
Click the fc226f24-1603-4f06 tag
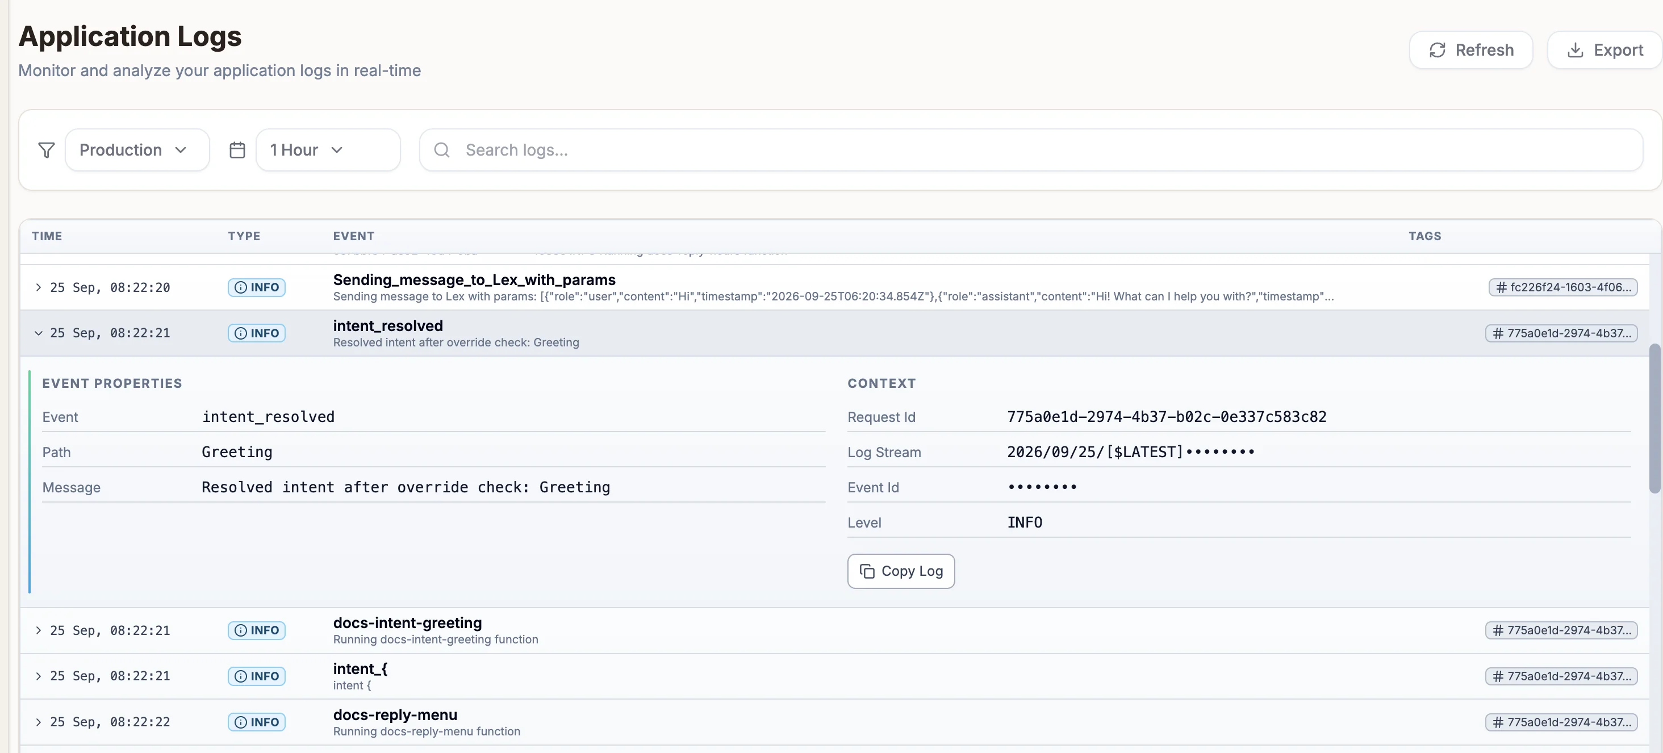click(1562, 287)
